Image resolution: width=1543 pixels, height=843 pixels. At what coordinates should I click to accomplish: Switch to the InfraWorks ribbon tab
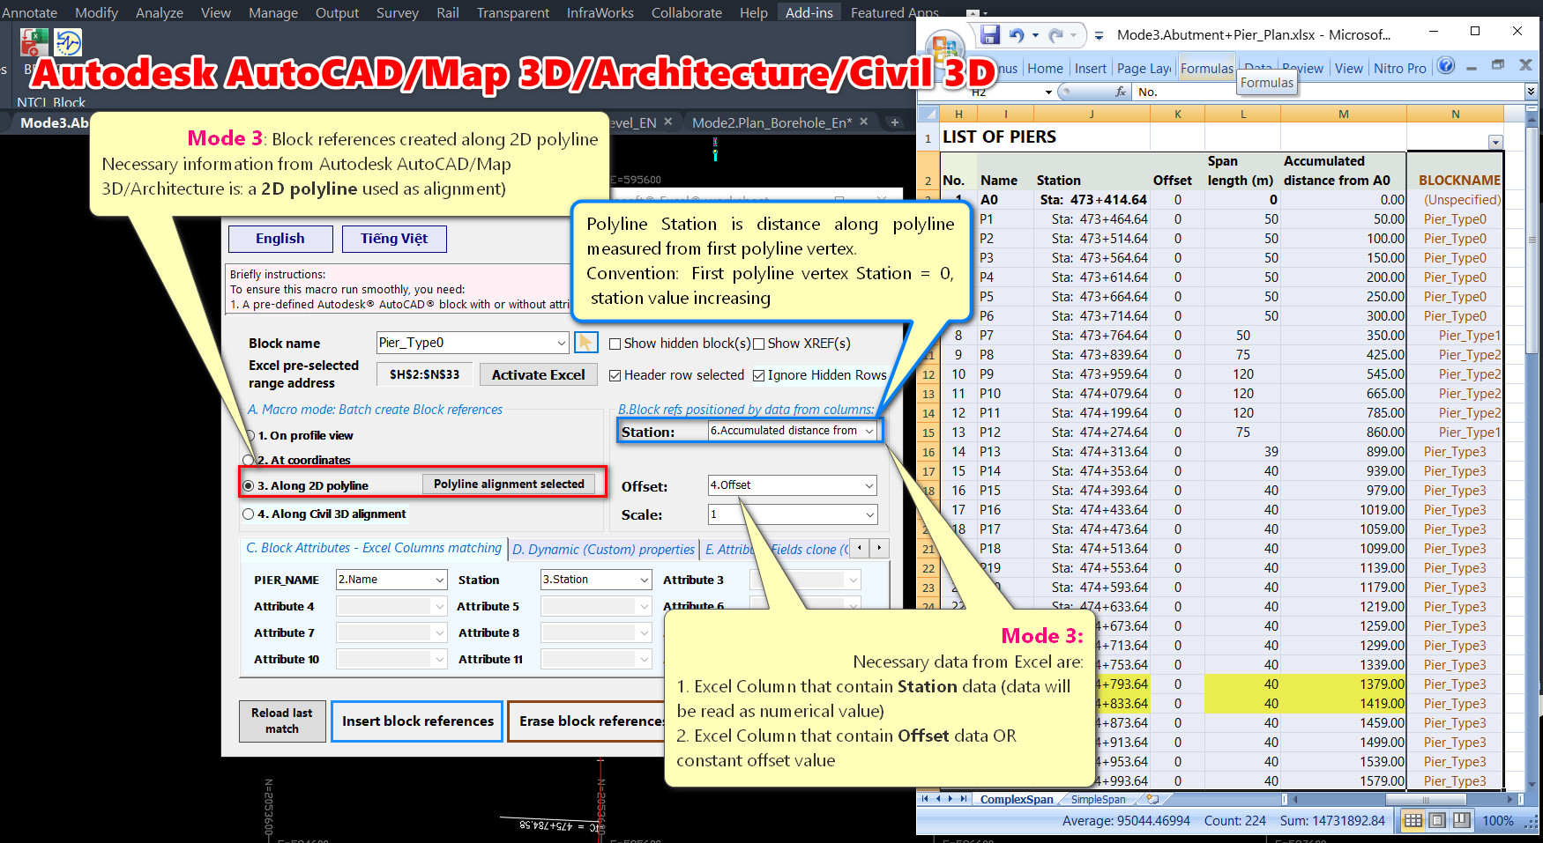click(600, 12)
